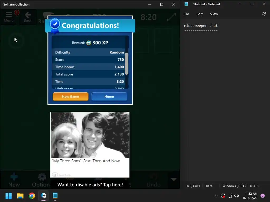Click Undo in Solitaire bottom bar
Image resolution: width=270 pixels, height=202 pixels.
[154, 180]
